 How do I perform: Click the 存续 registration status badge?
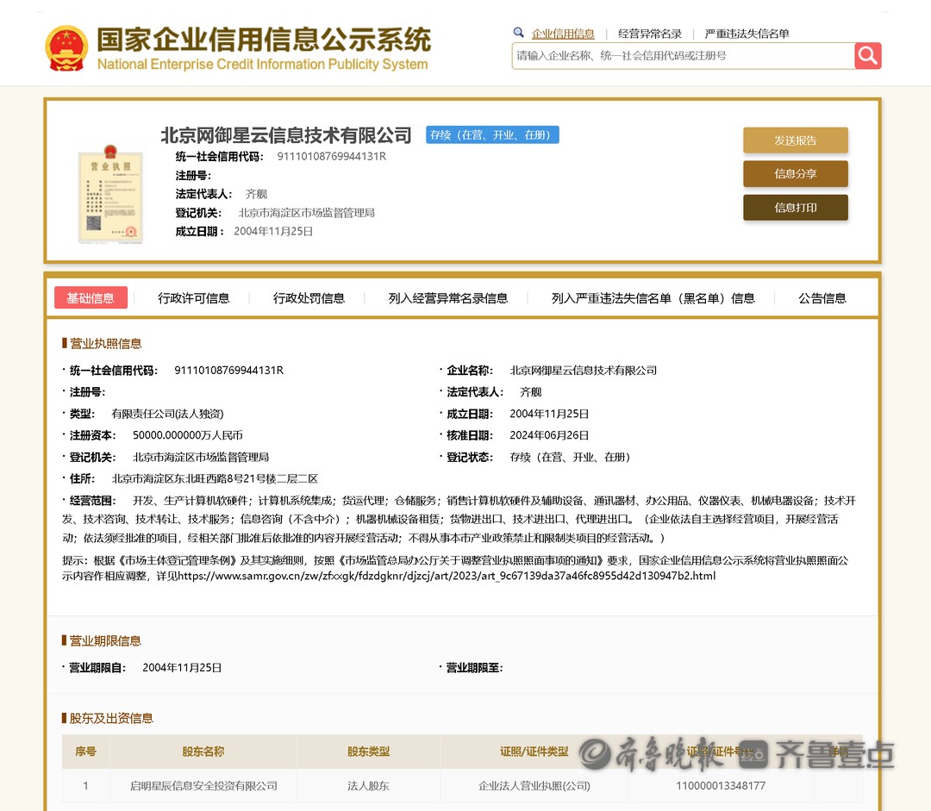[x=492, y=135]
